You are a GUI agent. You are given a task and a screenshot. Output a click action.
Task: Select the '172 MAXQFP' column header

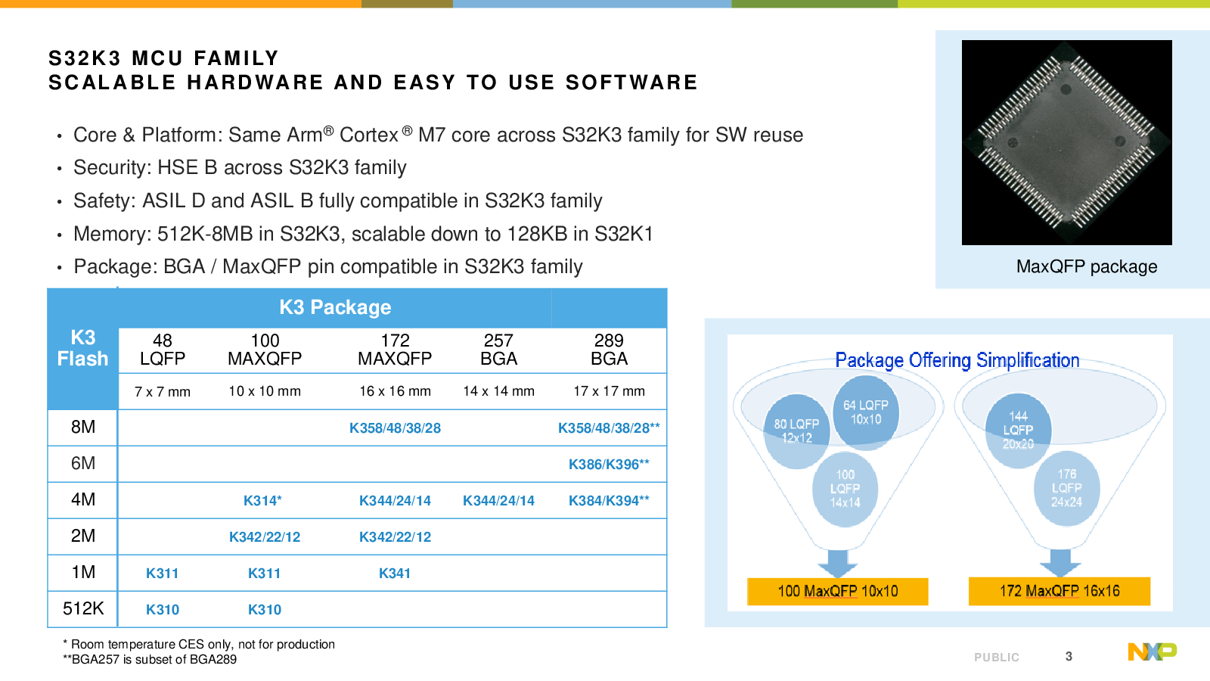point(395,350)
